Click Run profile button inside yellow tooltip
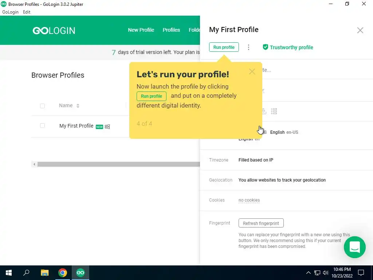 pyautogui.click(x=151, y=96)
